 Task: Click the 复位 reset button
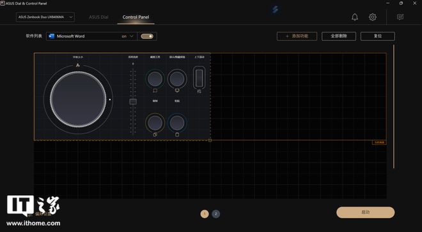coord(378,36)
